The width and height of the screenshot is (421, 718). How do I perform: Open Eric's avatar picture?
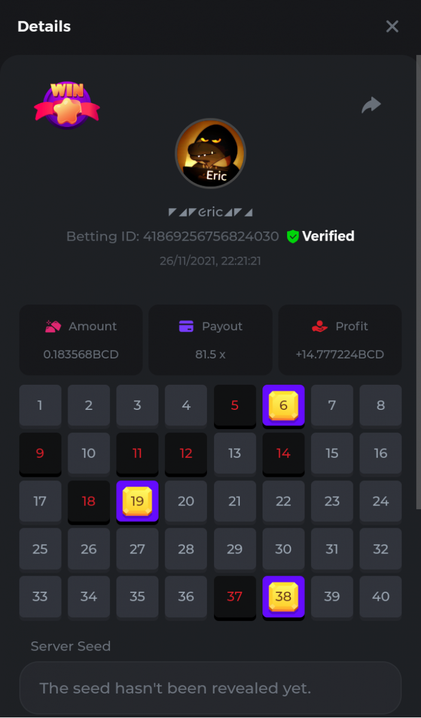210,153
